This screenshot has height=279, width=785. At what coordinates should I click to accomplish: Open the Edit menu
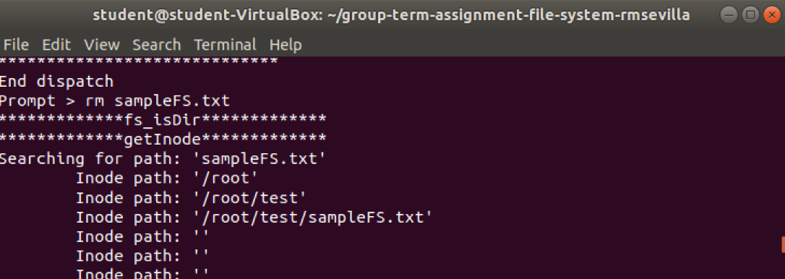coord(56,45)
